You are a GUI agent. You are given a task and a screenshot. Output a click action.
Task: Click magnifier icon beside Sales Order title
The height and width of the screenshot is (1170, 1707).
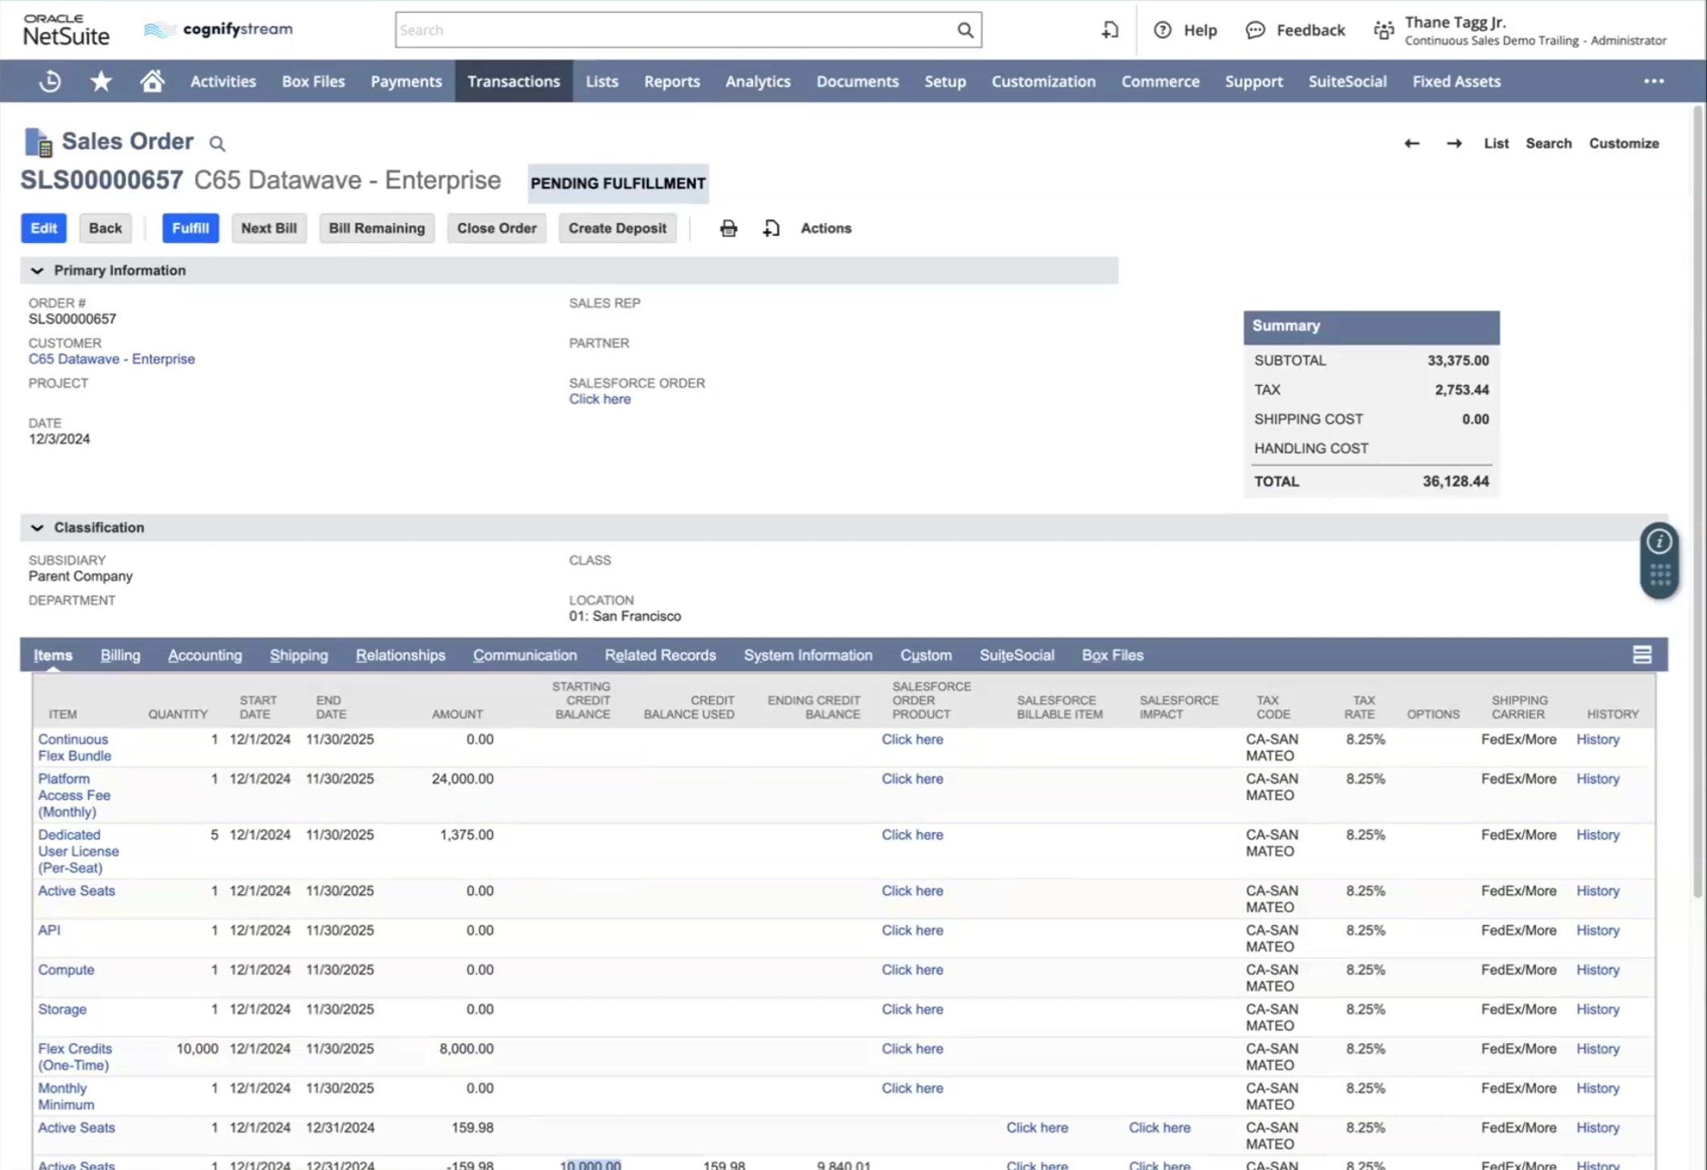(x=217, y=144)
